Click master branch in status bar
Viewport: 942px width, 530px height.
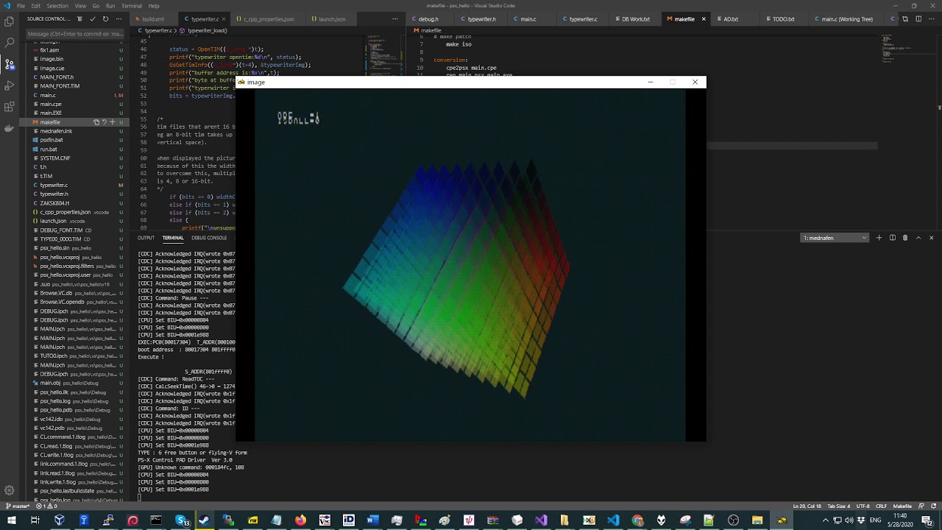pyautogui.click(x=18, y=506)
